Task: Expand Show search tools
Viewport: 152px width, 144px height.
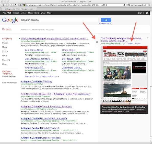Action: 10,83
